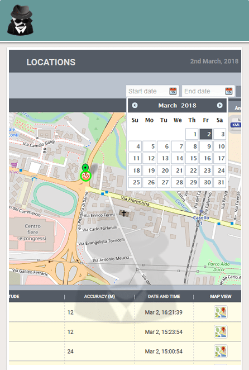This screenshot has height=370, width=249.
Task: Open map view for Mar 2, 15:23:54
Action: 221,332
